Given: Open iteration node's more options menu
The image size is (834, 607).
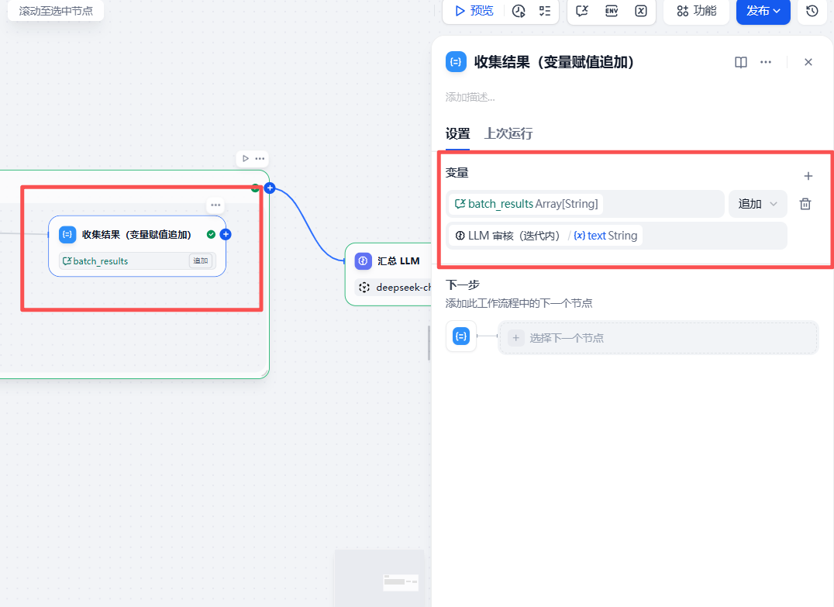Looking at the screenshot, I should pos(260,158).
